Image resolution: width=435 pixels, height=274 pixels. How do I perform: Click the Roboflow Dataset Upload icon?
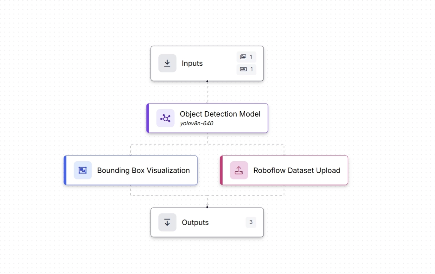click(x=239, y=170)
